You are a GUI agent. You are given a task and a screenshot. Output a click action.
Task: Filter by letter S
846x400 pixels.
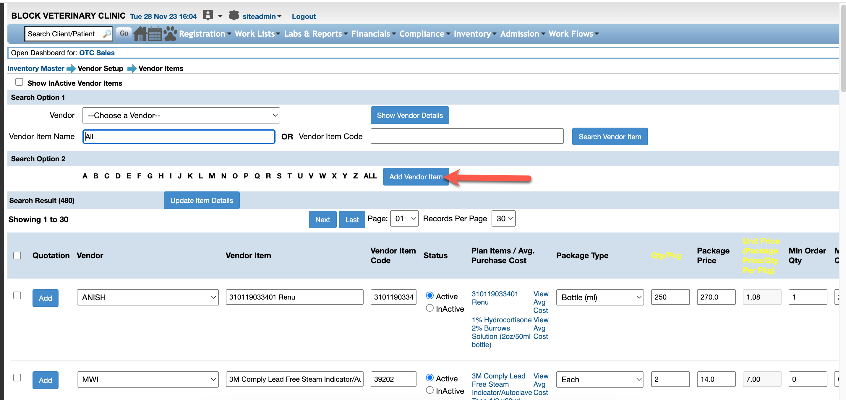279,176
